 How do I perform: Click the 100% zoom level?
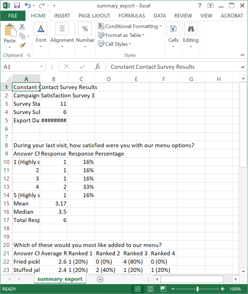[235, 289]
